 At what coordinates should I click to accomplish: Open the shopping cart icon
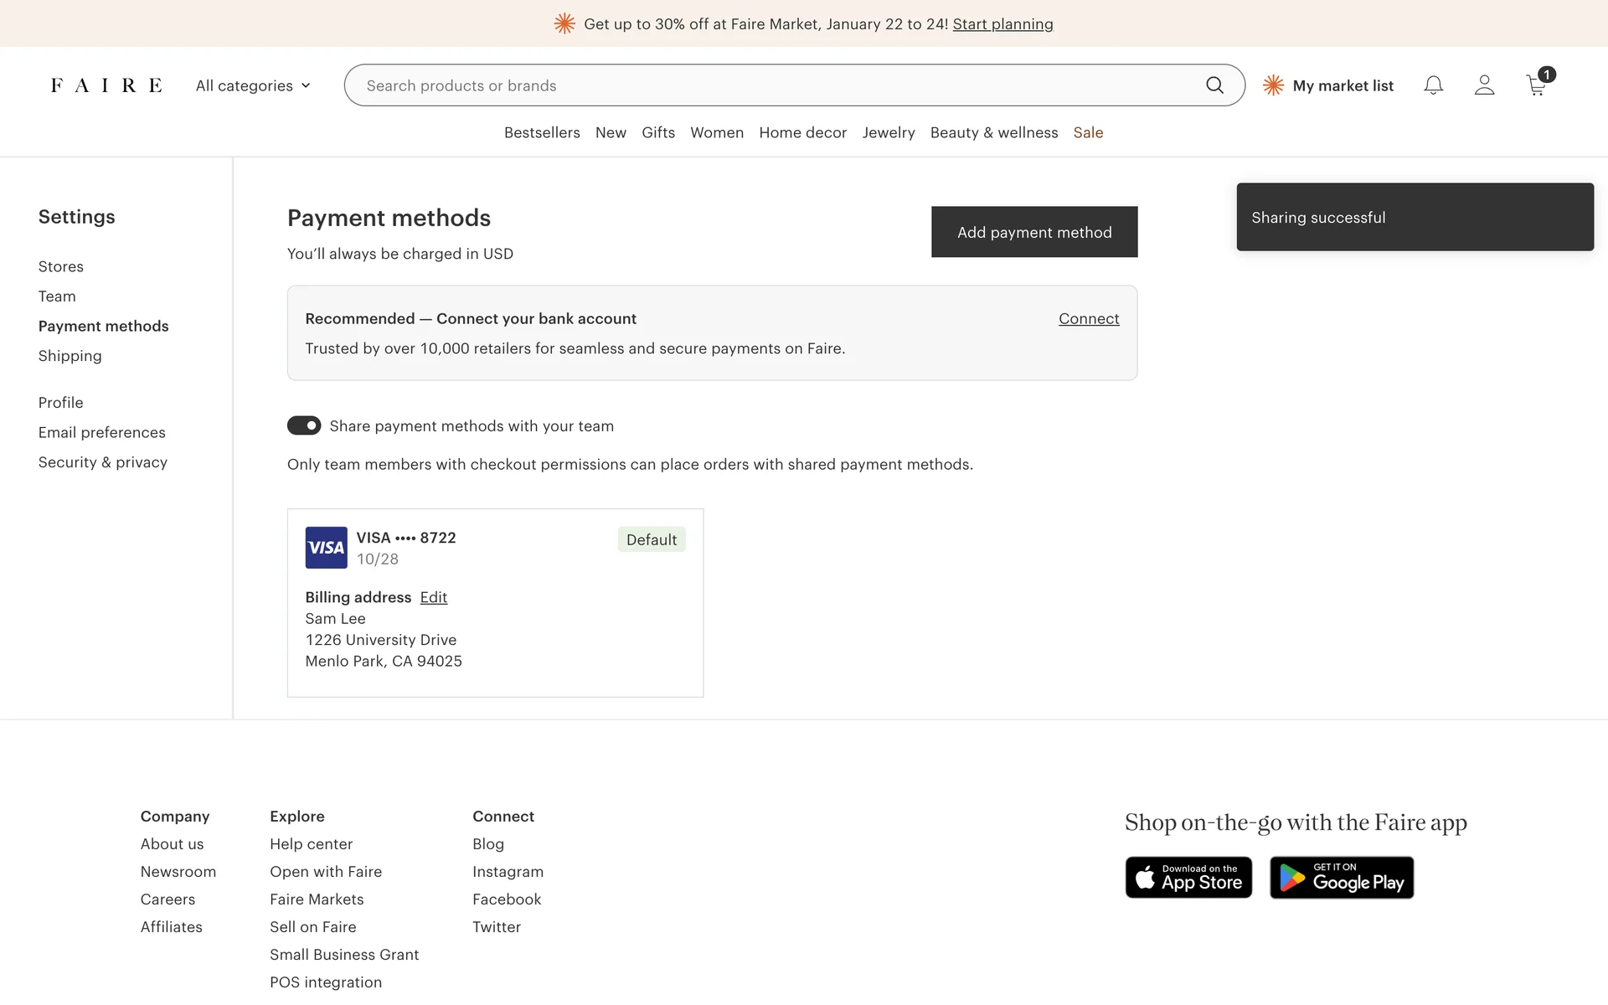[x=1536, y=85]
